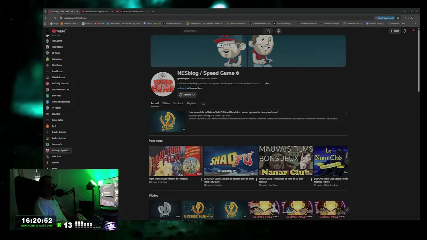Switch to L'ICEBERG des prisons browser tab
The width and height of the screenshot is (427, 240).
[x=133, y=11]
